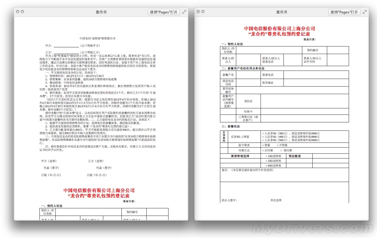Image resolution: width=377 pixels, height=238 pixels.
Task: Check the 需要 box under 副卡需求
Action: point(263,144)
